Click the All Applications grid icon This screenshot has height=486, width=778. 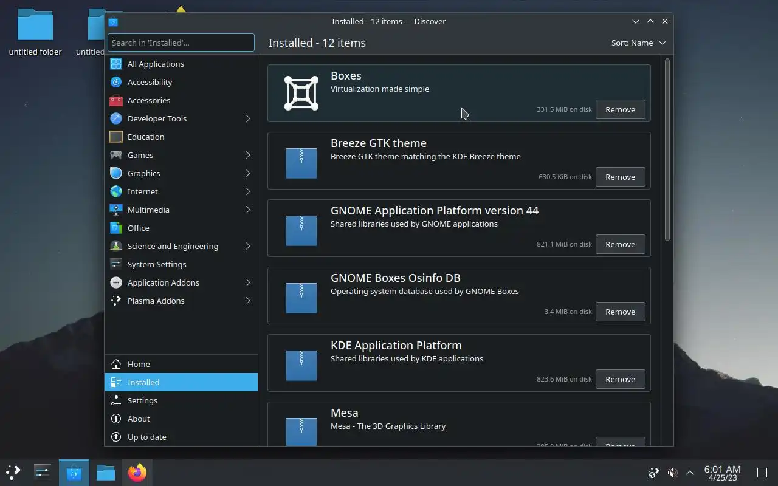point(116,64)
